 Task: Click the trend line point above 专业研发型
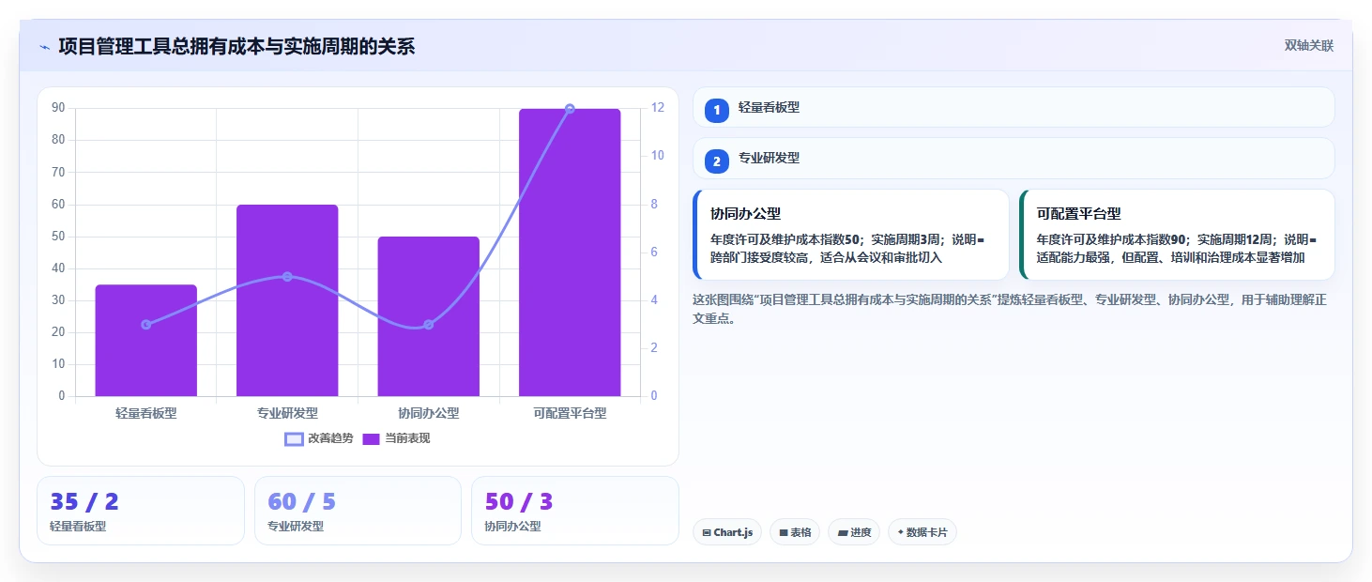click(287, 276)
